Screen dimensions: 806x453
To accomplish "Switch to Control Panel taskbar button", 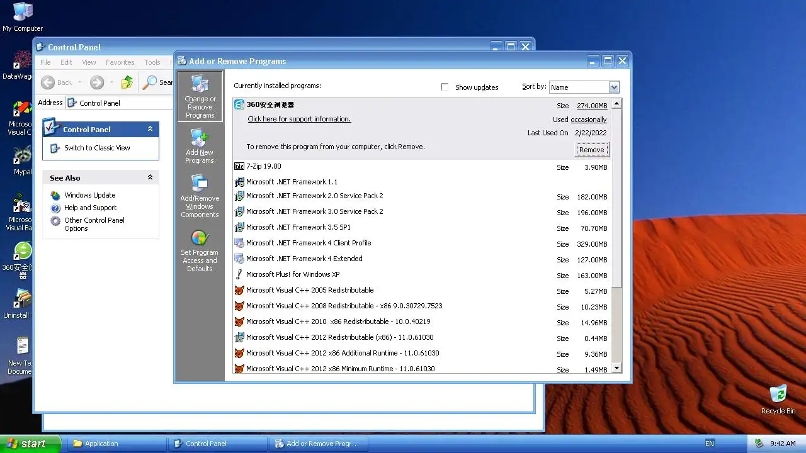I will coord(217,444).
